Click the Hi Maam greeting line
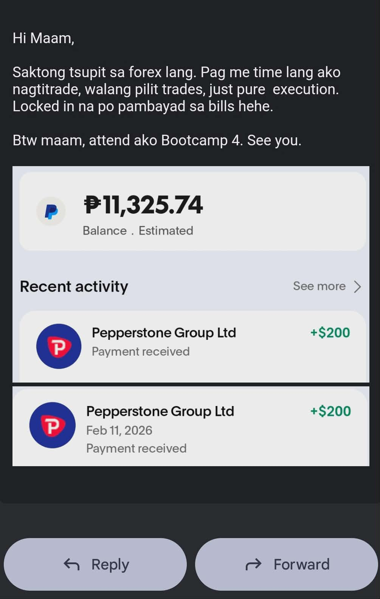 (x=43, y=38)
